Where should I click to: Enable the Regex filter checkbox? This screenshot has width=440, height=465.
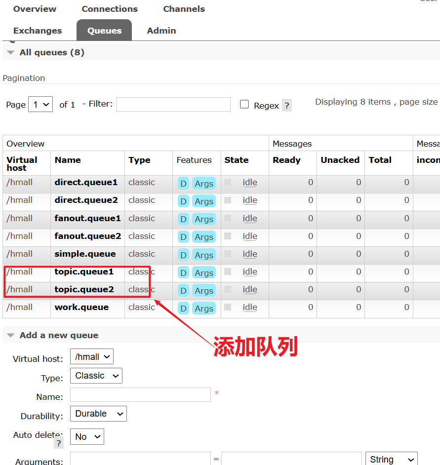click(244, 104)
